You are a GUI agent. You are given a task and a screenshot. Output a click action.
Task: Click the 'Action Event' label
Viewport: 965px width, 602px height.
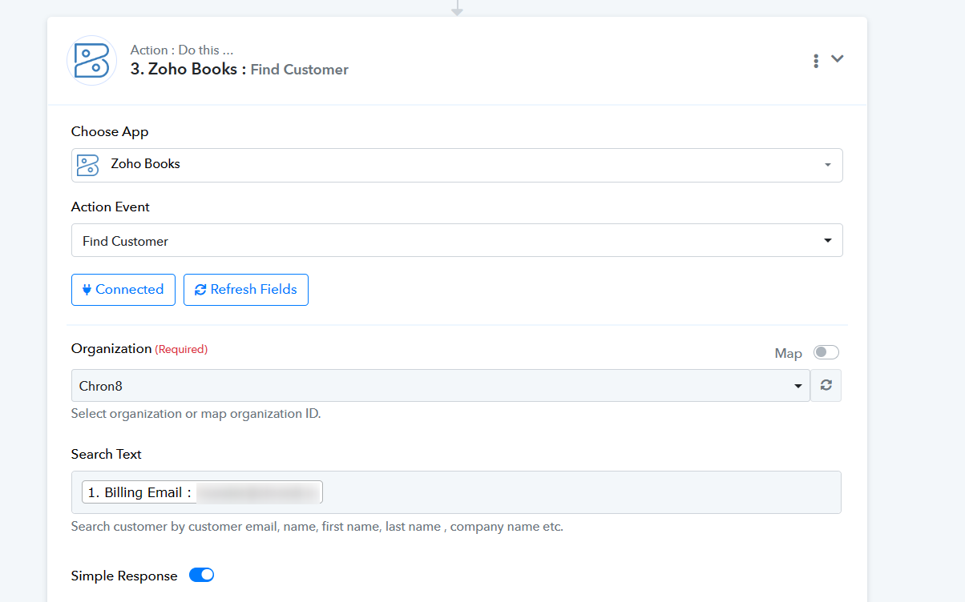tap(111, 207)
